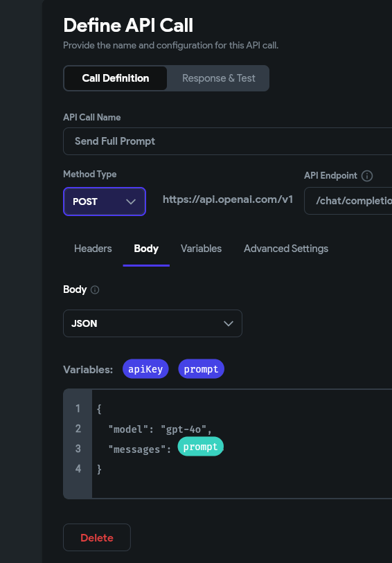Click the info icon next to Body label
Image resolution: width=392 pixels, height=563 pixels.
(95, 289)
